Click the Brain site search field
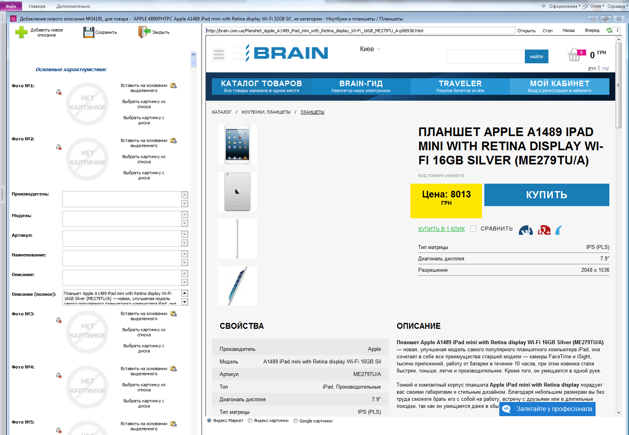 486,57
